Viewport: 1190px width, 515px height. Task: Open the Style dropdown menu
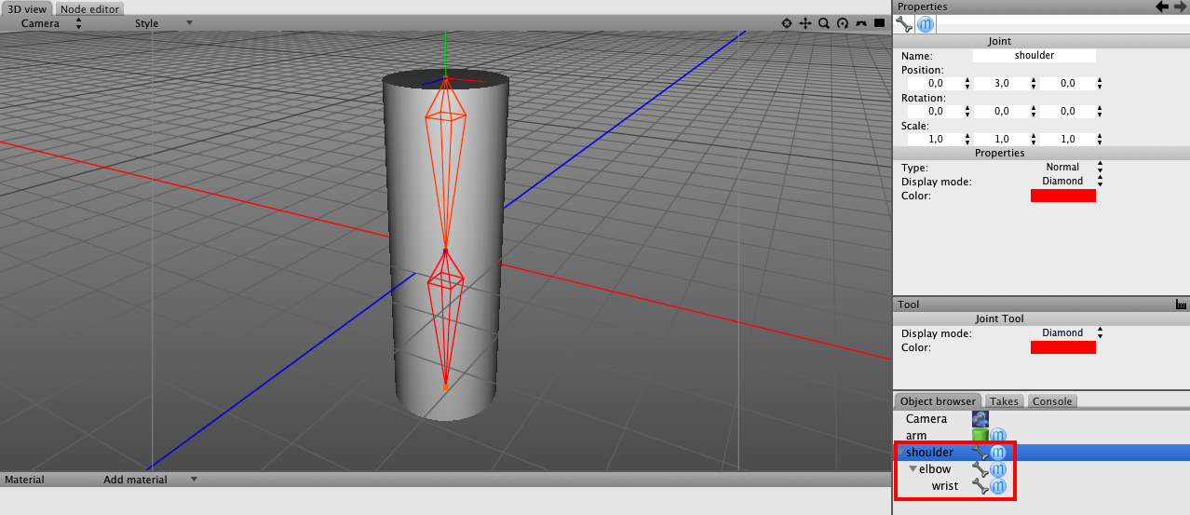[163, 23]
